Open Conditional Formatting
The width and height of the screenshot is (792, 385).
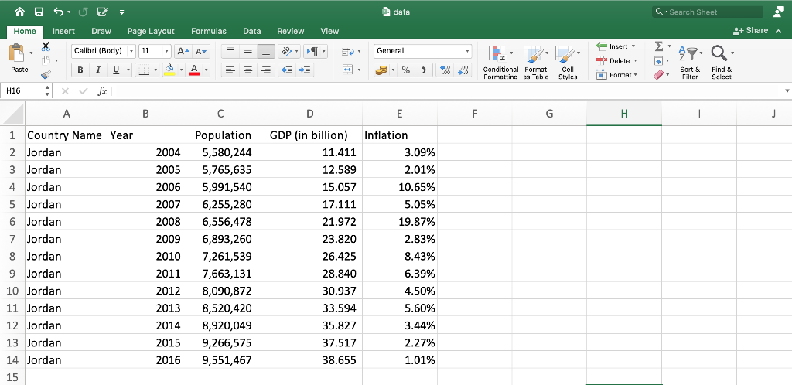(500, 63)
